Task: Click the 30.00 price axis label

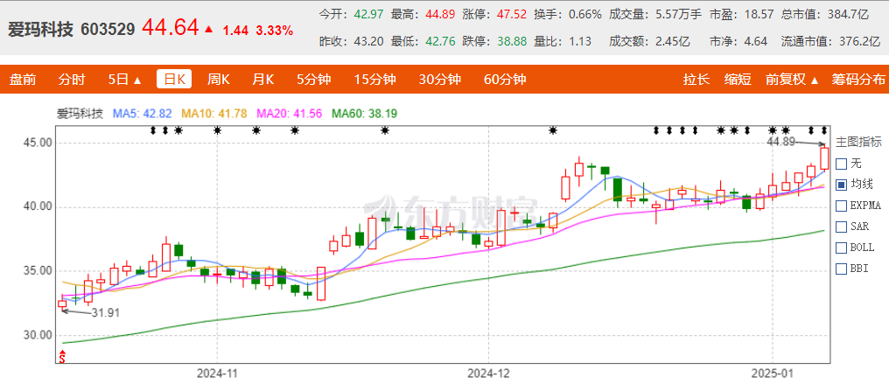Action: 38,335
